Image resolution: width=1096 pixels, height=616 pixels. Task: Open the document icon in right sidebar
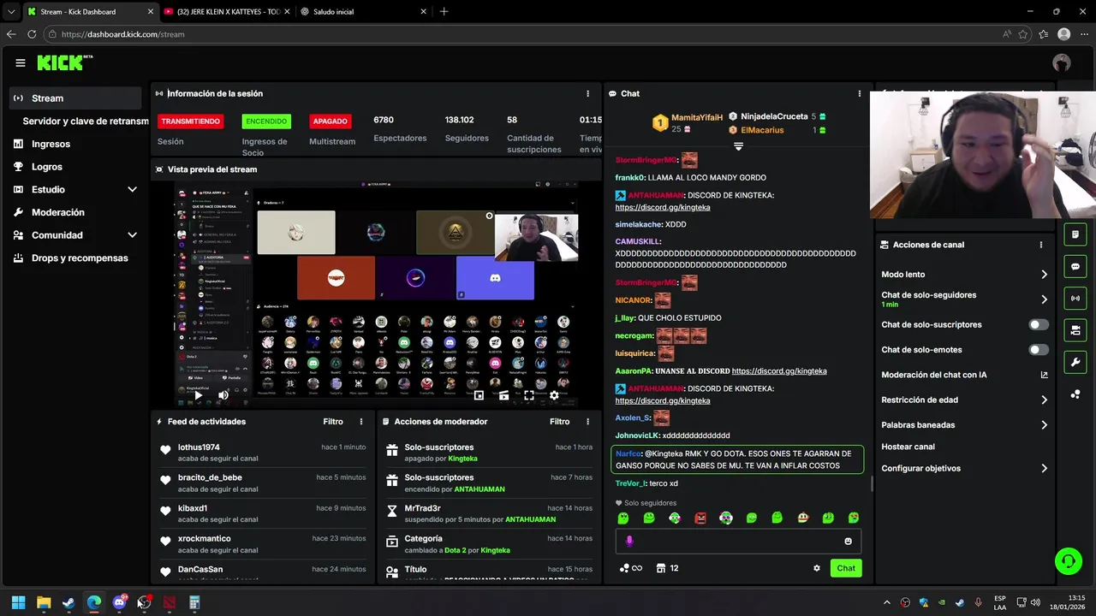click(1075, 234)
